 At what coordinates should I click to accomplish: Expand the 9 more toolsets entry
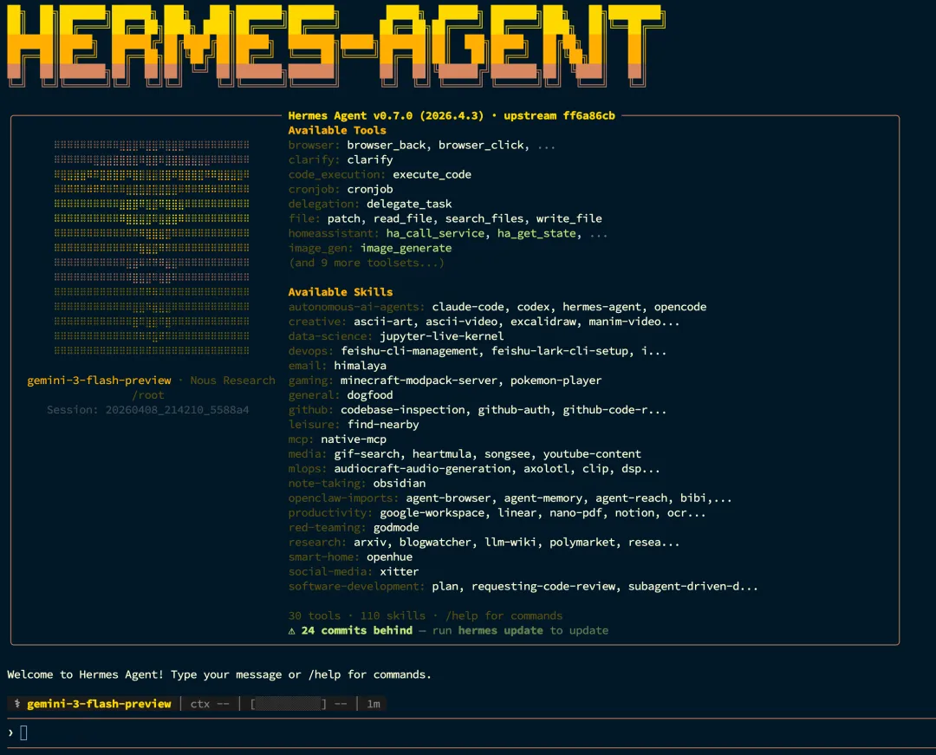click(366, 263)
